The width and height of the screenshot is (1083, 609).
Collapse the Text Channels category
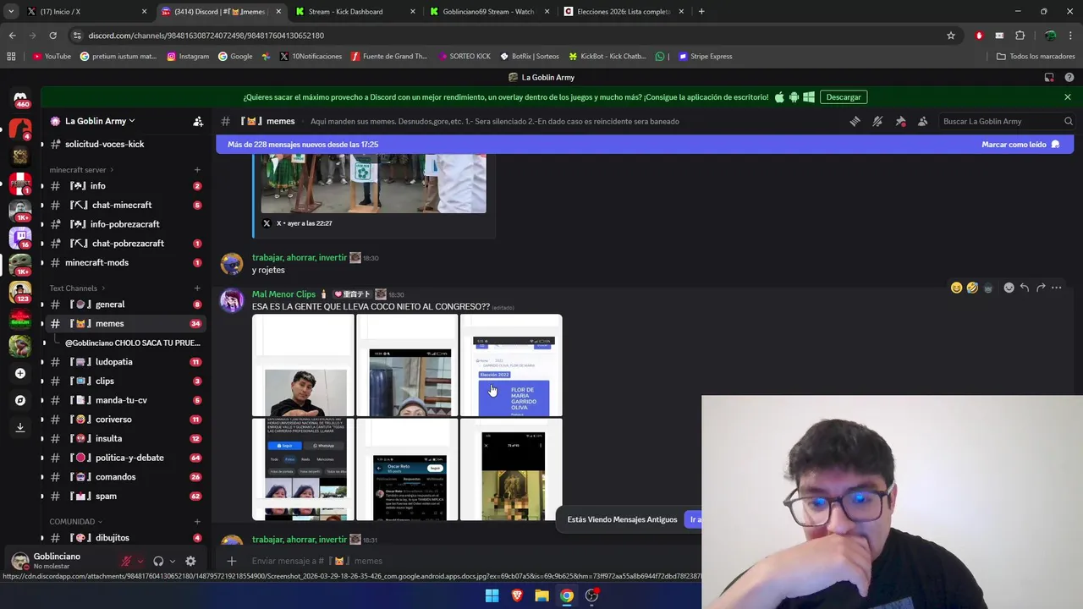tap(77, 288)
